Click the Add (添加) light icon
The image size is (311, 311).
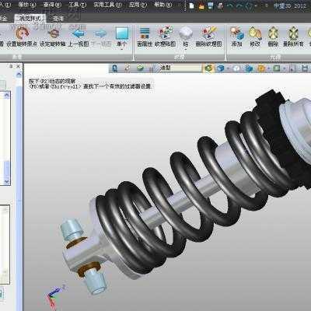[x=236, y=33]
